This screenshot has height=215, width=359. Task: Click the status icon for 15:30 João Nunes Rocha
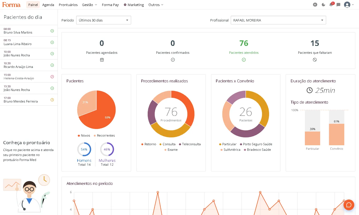coord(52,88)
